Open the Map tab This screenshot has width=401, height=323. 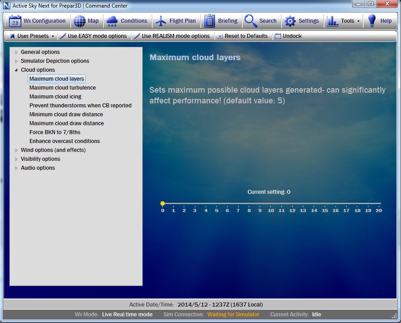93,21
